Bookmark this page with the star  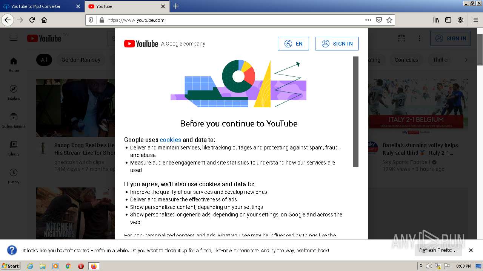389,20
